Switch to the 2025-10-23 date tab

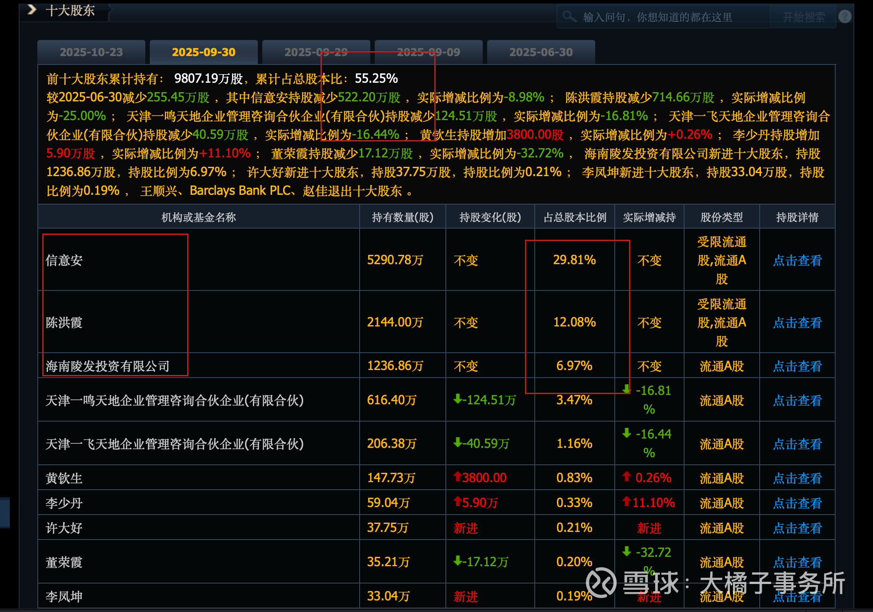coord(91,52)
